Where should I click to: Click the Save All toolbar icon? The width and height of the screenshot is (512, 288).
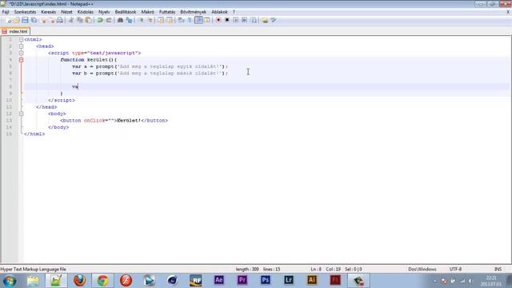point(34,20)
